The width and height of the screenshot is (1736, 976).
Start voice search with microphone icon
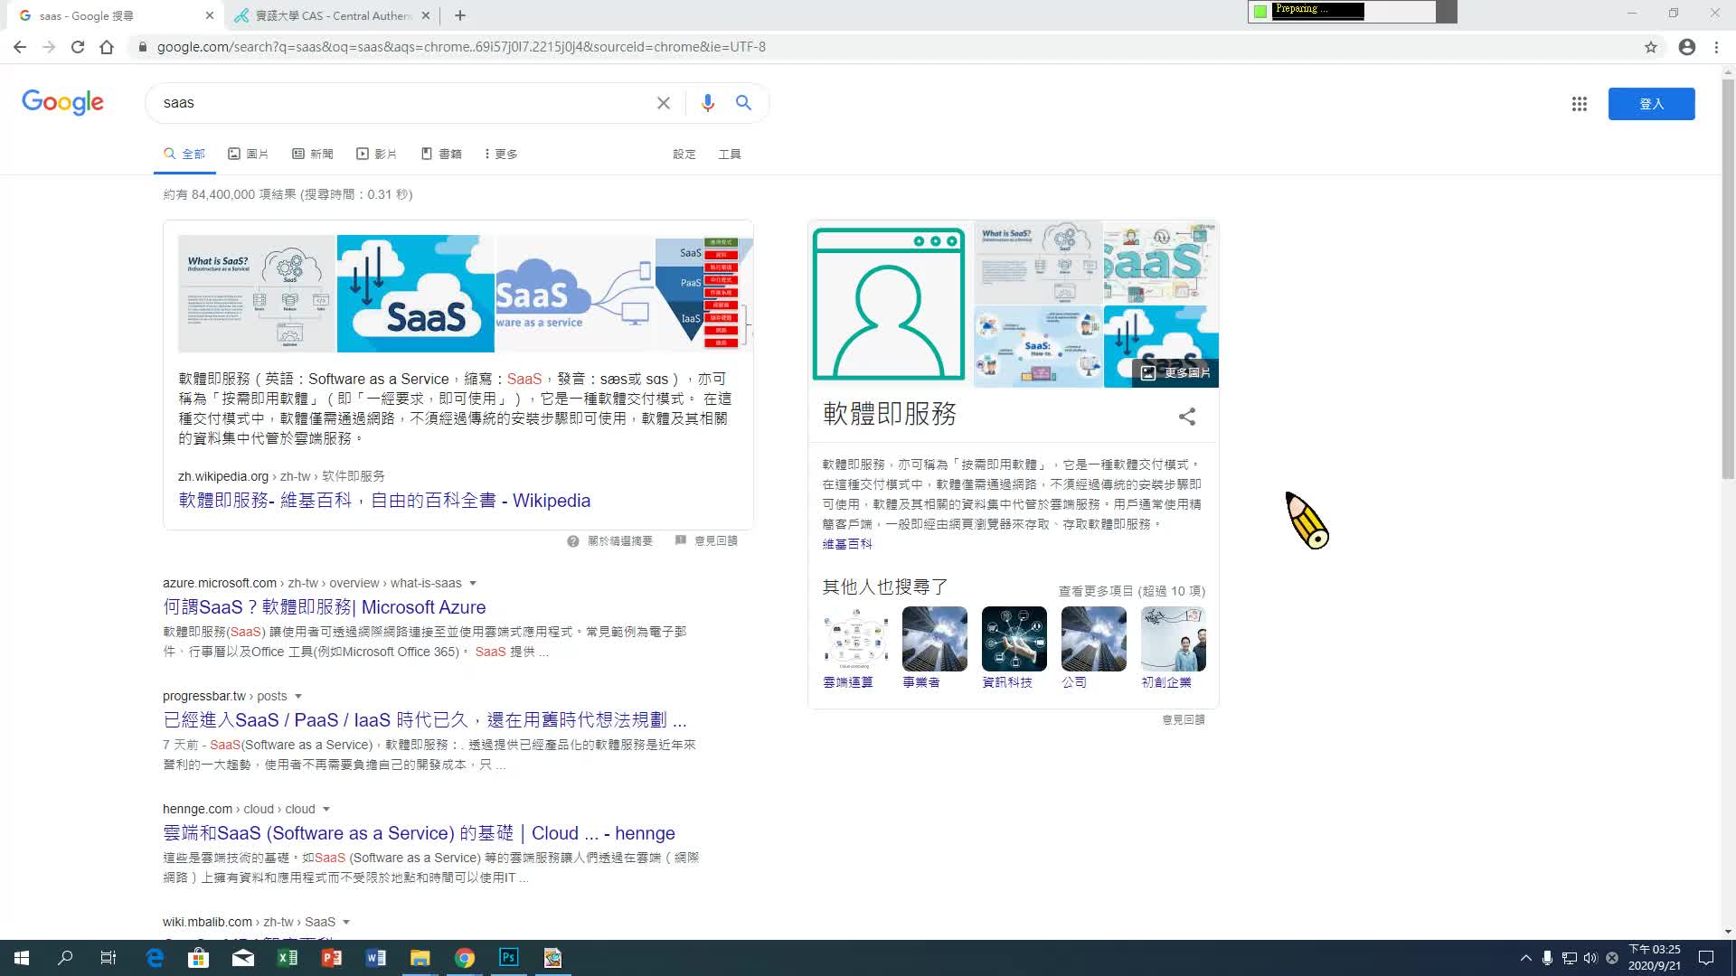point(708,103)
